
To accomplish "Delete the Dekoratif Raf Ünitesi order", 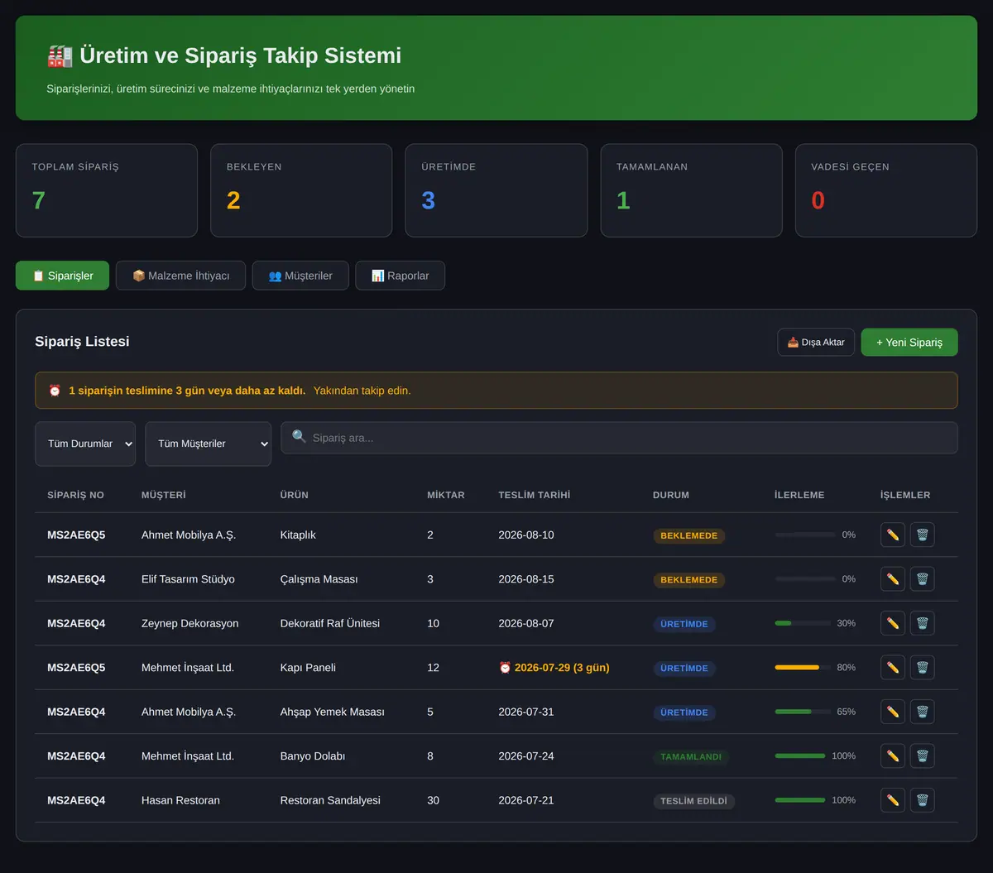I will click(x=923, y=623).
